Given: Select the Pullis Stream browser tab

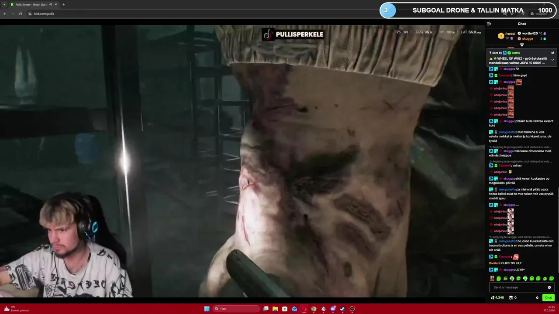Looking at the screenshot, I should [34, 4].
